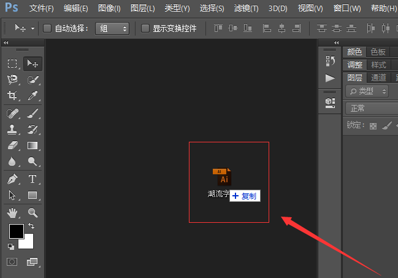The width and height of the screenshot is (398, 278).
Task: Pick the Eraser tool
Action: tap(12, 145)
